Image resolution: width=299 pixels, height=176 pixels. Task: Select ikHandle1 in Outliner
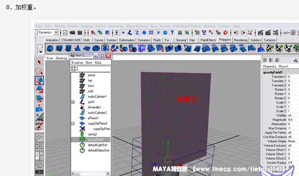[x=94, y=107]
